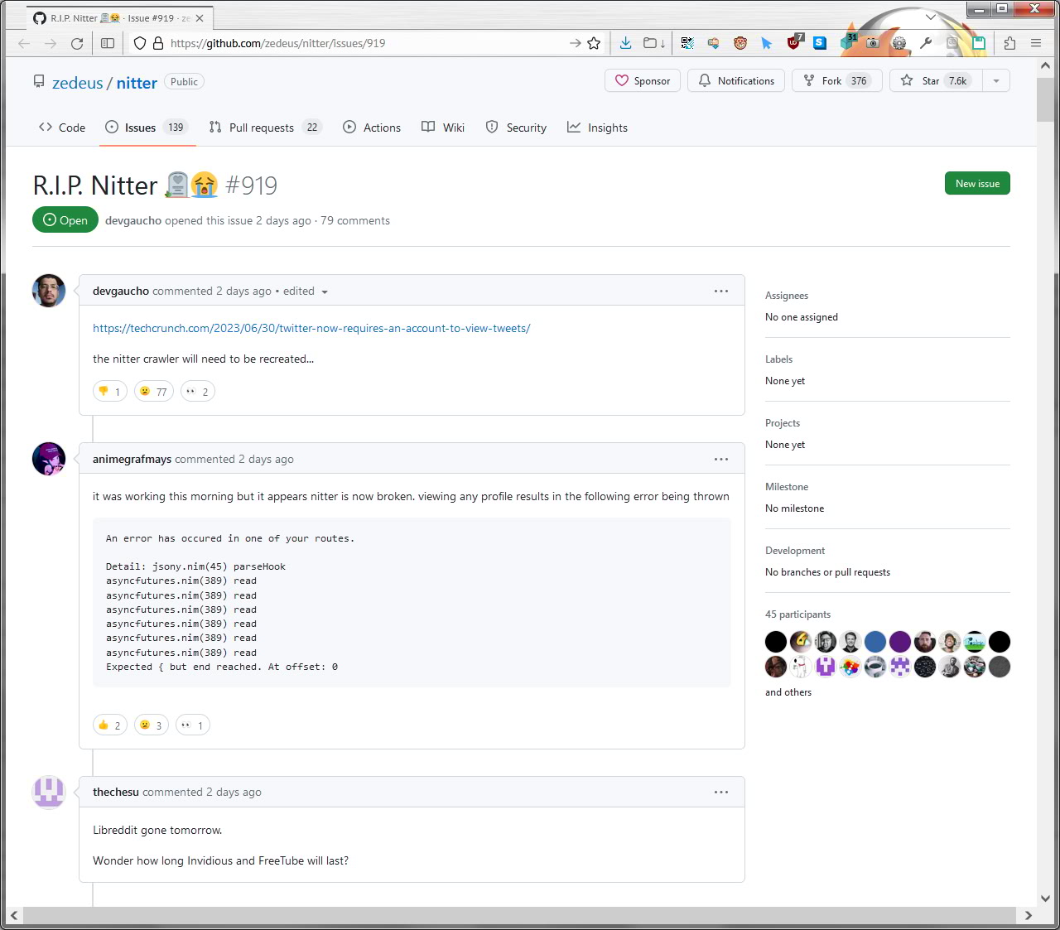Go to Pull requests tab

(x=265, y=128)
